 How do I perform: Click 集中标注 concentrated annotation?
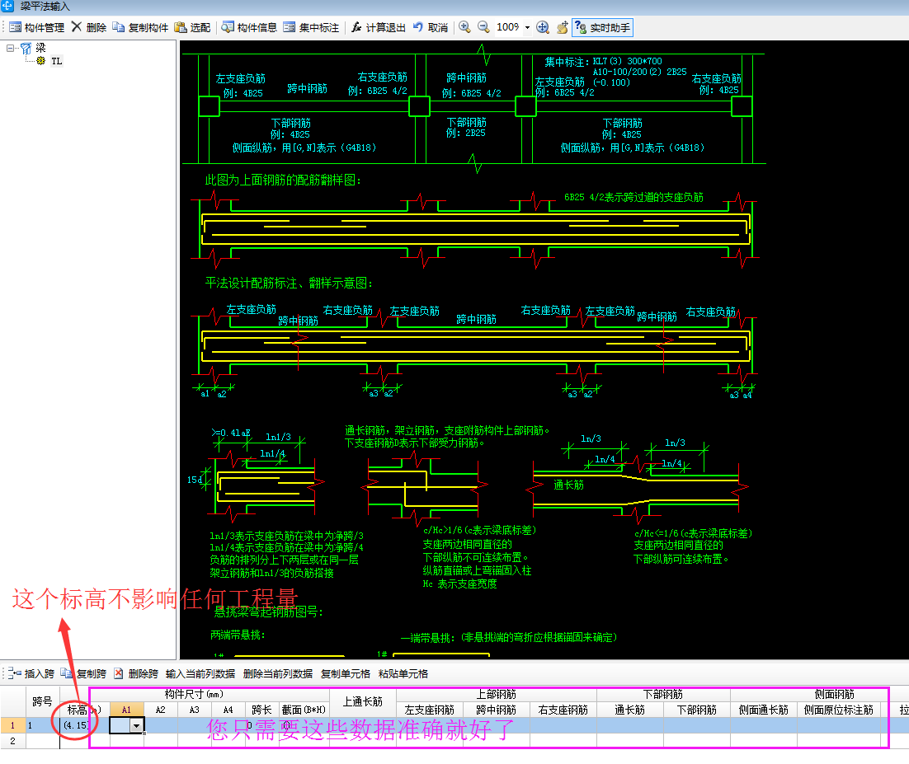[x=311, y=27]
